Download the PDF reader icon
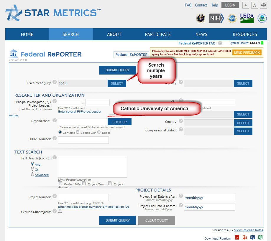 (237, 237)
